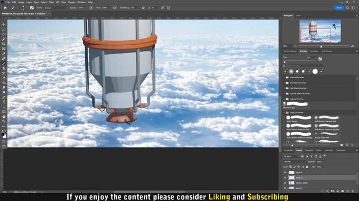
Task: Click the search icon near Share
Action: (x=348, y=8)
